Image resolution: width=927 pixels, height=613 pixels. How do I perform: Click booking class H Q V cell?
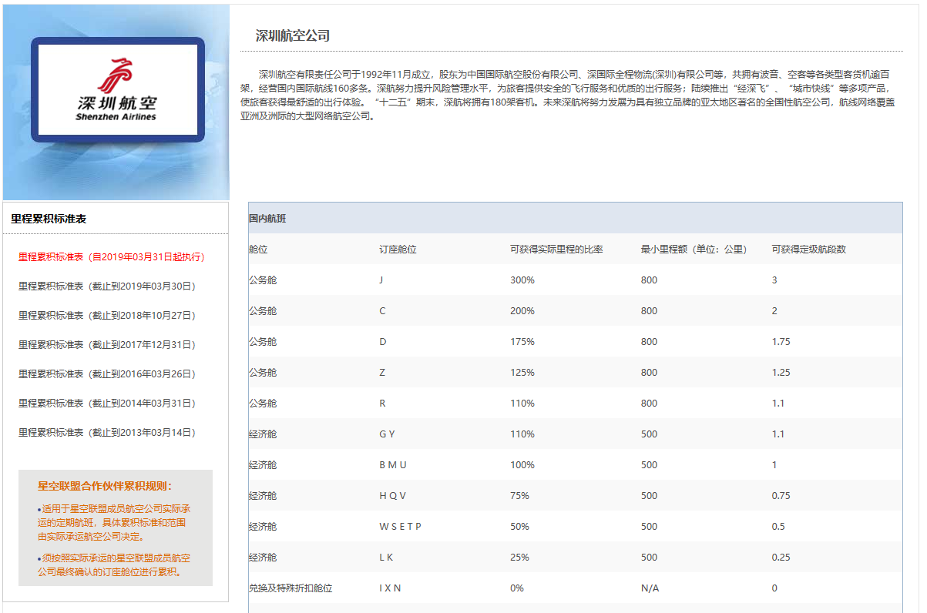tap(392, 496)
